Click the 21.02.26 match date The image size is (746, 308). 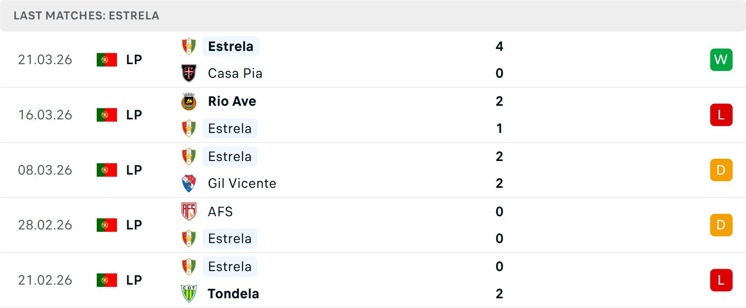pos(45,280)
